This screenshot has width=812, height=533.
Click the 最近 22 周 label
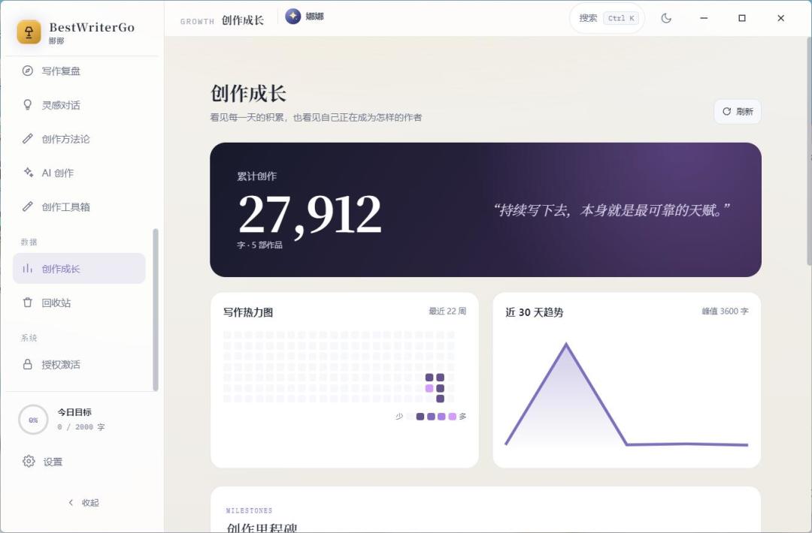point(447,312)
